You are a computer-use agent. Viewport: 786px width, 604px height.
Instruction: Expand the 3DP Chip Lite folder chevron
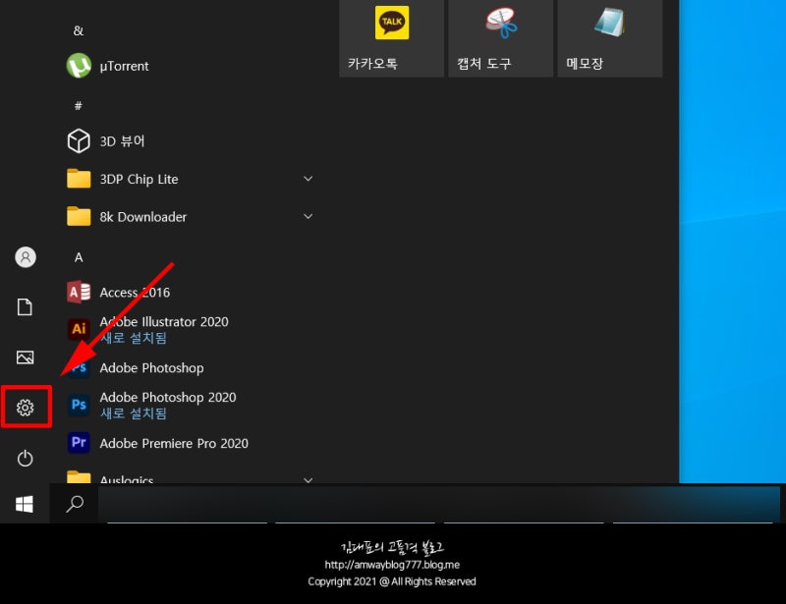click(x=308, y=179)
